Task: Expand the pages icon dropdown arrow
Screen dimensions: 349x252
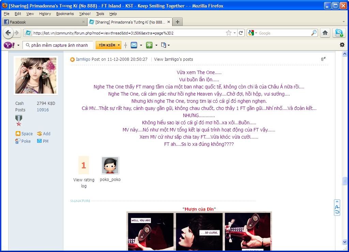Action: (x=169, y=45)
